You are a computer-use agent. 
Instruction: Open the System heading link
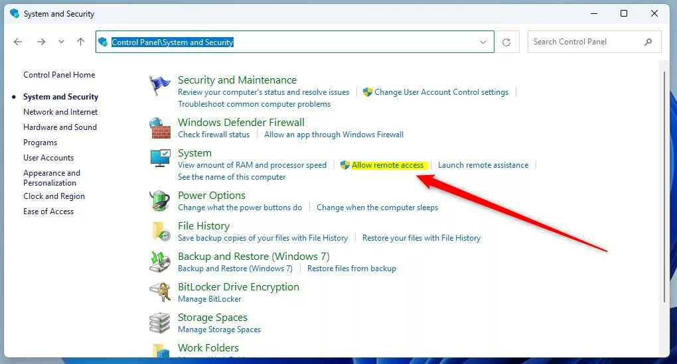pyautogui.click(x=194, y=153)
